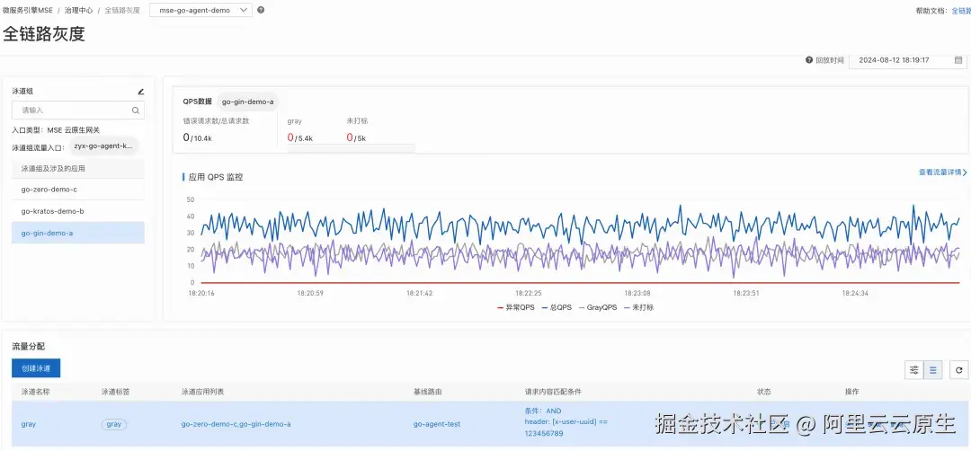Open 查看流量详情 link

click(x=942, y=172)
